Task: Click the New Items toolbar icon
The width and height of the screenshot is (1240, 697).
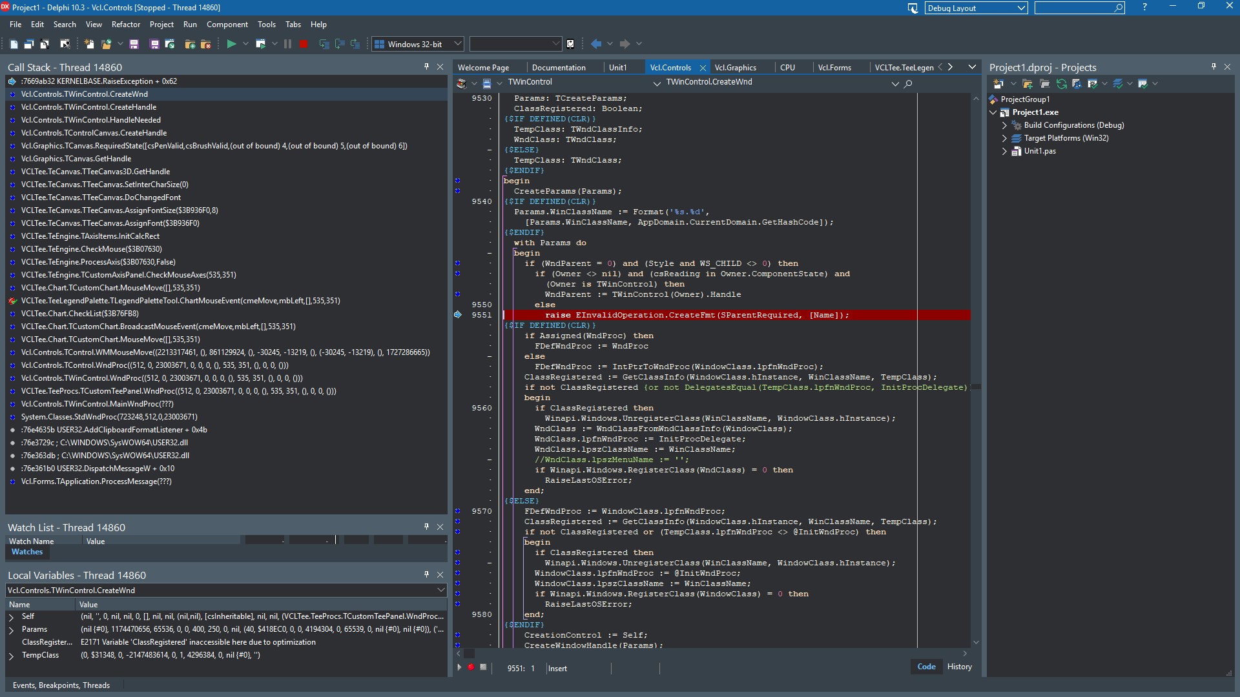Action: 89,44
